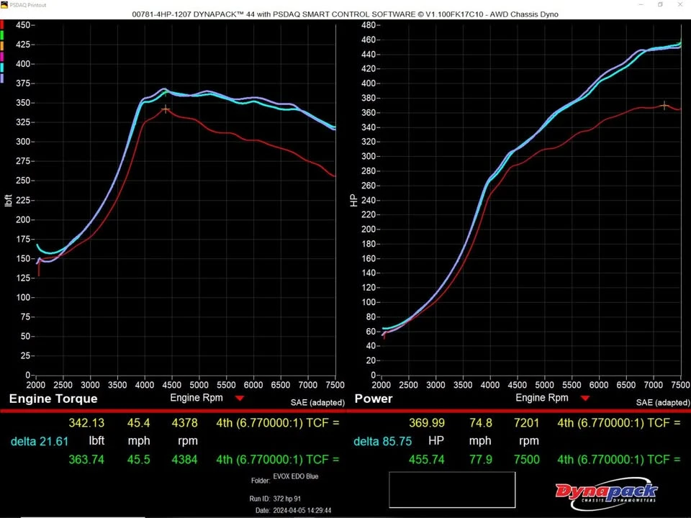Click the Run ID value 372 hp 91
This screenshot has height=518, width=691.
(x=287, y=499)
